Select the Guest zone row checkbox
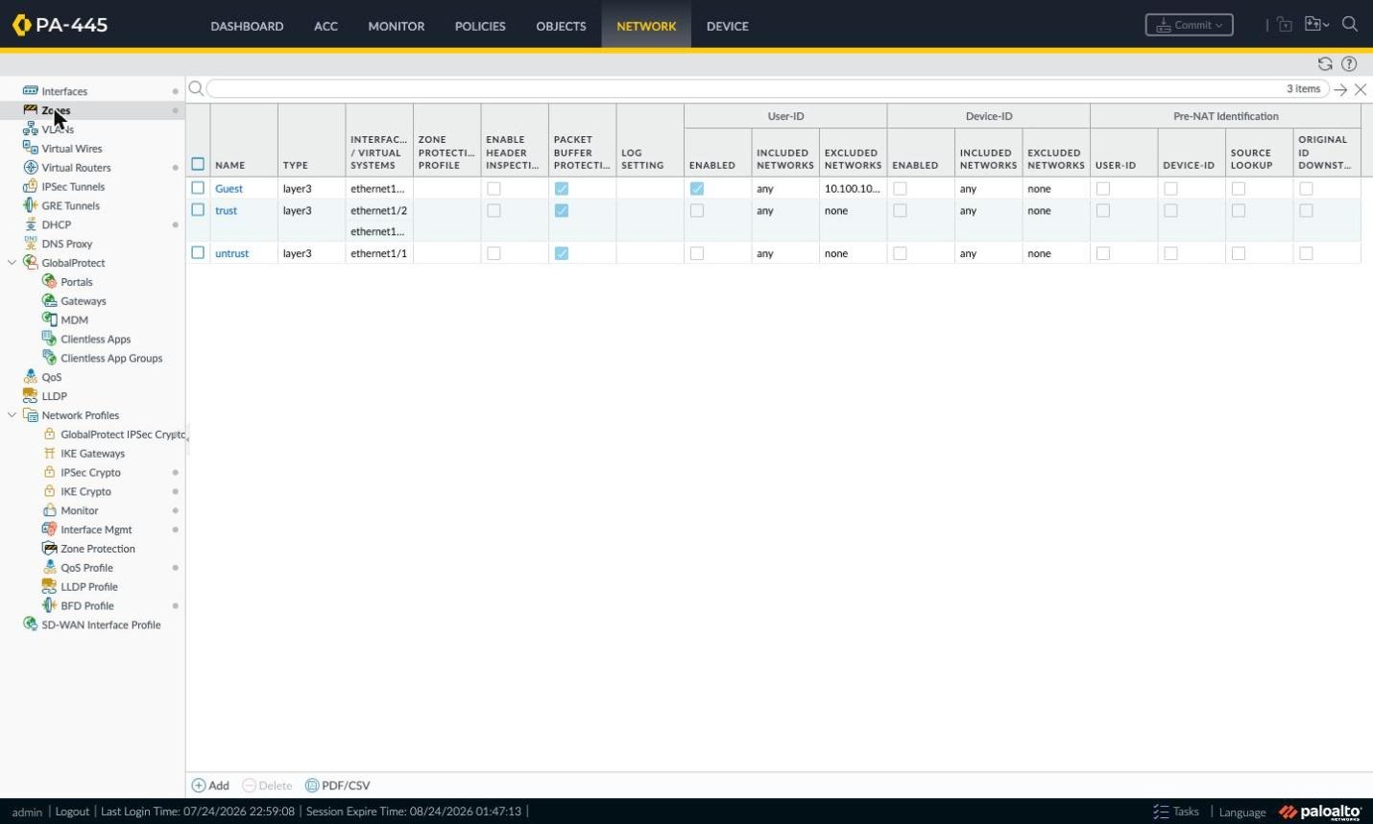The image size is (1373, 824). click(x=198, y=188)
